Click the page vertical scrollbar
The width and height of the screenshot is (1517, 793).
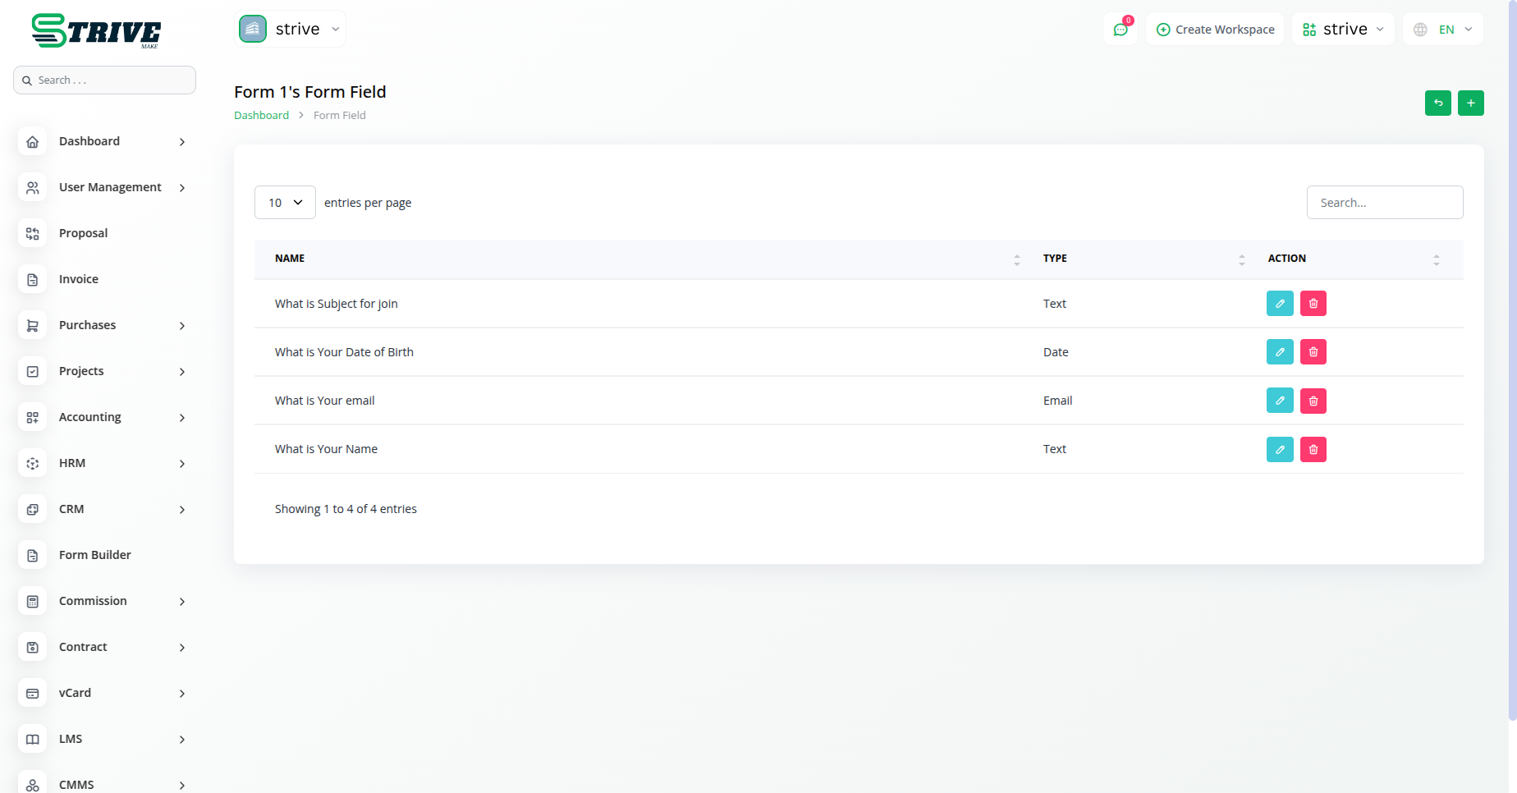[x=1512, y=361]
